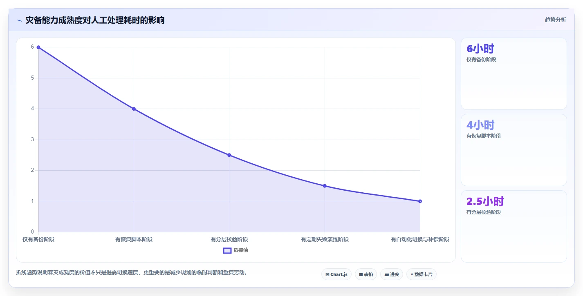Click the y-axis value 6
This screenshot has height=296, width=583.
point(32,47)
